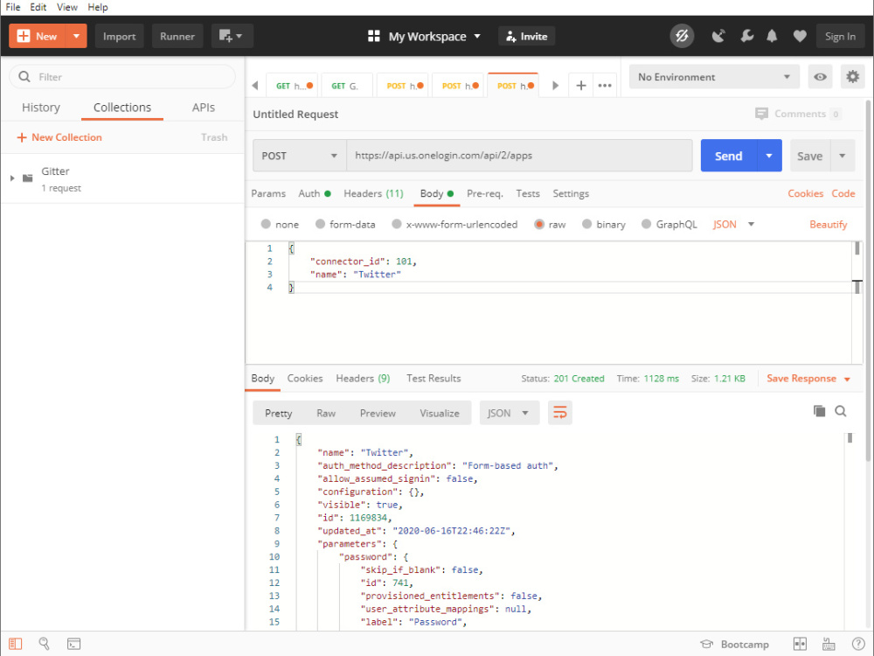
Task: Open the Pre-req. tab
Action: [x=484, y=193]
